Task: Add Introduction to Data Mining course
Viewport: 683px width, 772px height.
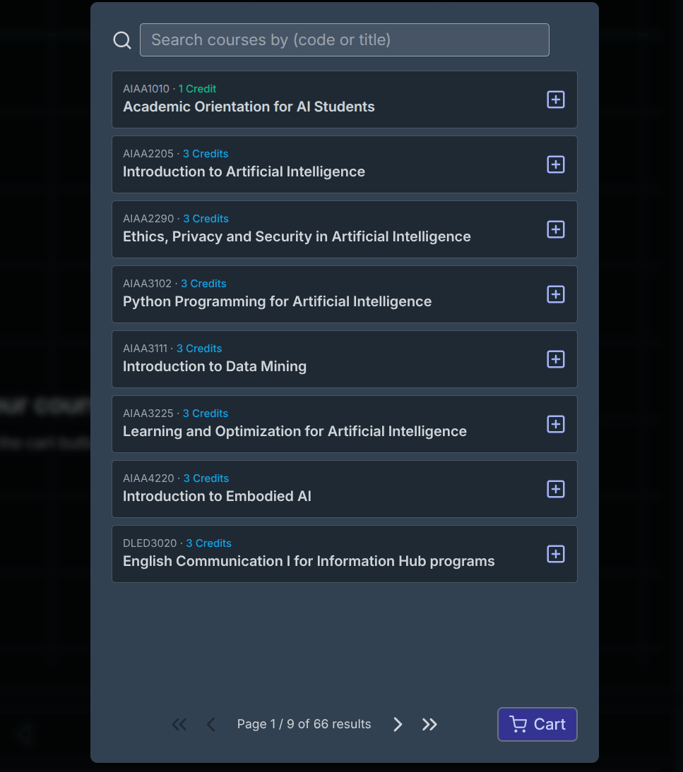Action: (x=556, y=359)
